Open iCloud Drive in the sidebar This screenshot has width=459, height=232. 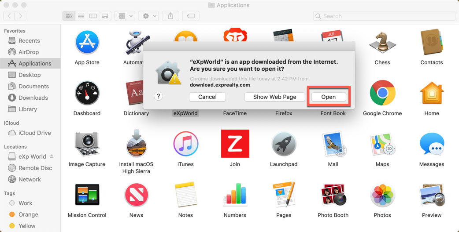tap(30, 133)
